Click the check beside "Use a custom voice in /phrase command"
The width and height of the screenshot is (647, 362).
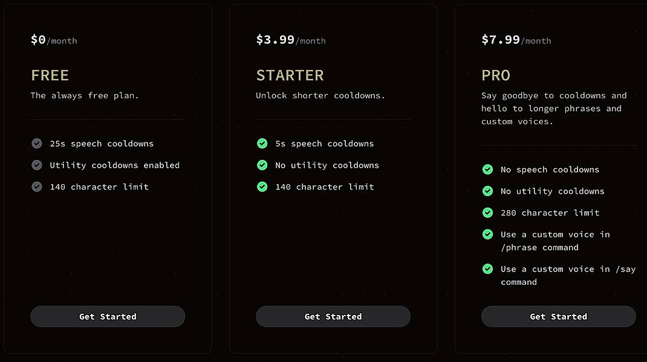[x=487, y=235]
